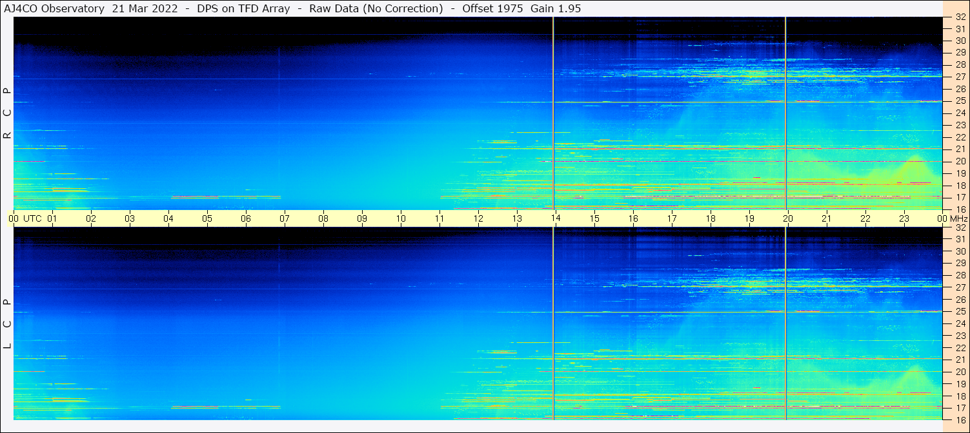Click hour label "15" on time axis
This screenshot has width=970, height=433.
594,218
